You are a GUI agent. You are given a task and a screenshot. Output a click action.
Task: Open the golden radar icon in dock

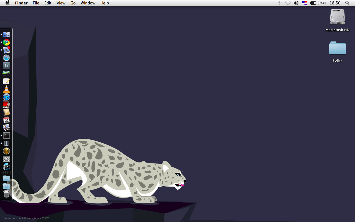pyautogui.click(x=6, y=151)
